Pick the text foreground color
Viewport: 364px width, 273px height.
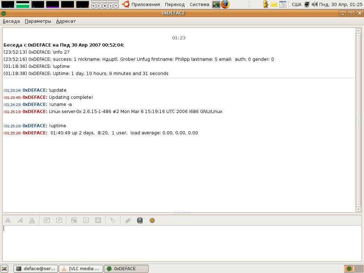click(86, 220)
